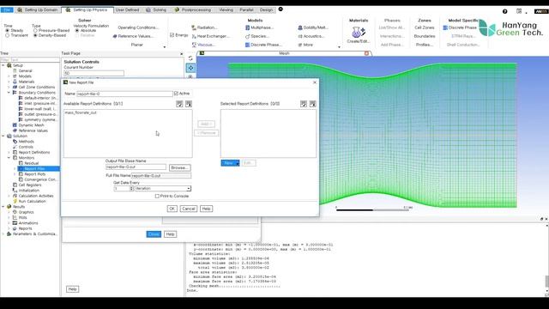Select mass_flowrate_out in Available Report Definitions

tap(81, 112)
